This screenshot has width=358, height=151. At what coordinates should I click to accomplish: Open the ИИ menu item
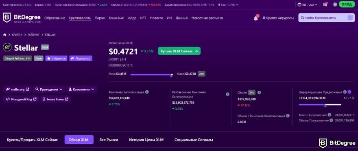pyautogui.click(x=169, y=18)
